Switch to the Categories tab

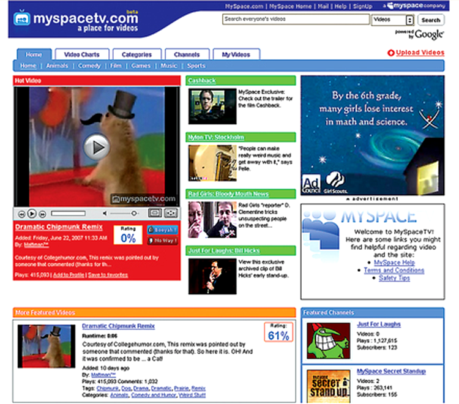136,54
